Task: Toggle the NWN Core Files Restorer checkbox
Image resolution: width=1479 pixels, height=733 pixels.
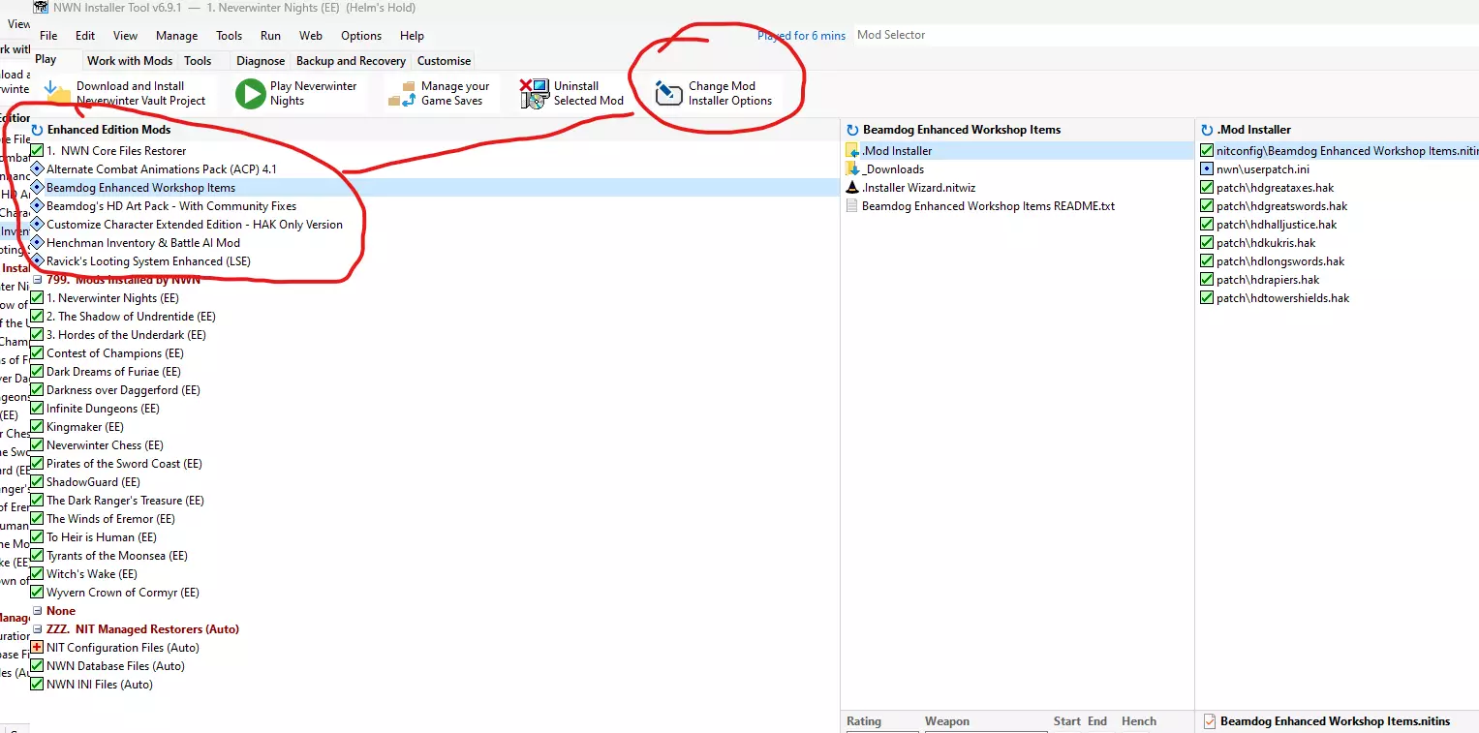Action: tap(37, 151)
